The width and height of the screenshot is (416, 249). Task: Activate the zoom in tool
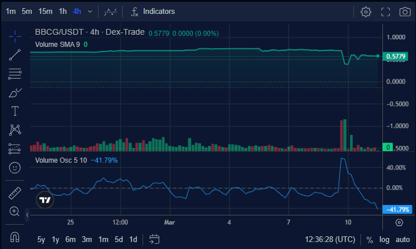pos(14,211)
